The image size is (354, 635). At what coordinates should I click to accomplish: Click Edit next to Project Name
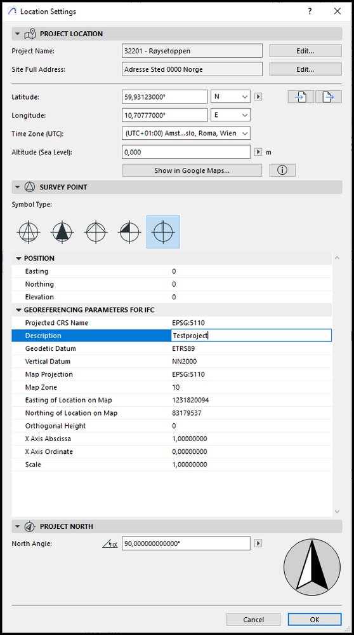(306, 51)
